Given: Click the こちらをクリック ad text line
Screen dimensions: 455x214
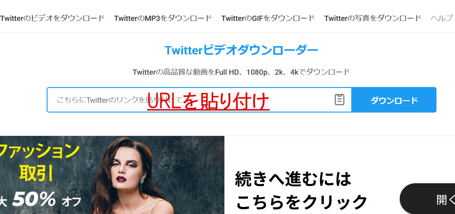Looking at the screenshot, I should point(302,202).
